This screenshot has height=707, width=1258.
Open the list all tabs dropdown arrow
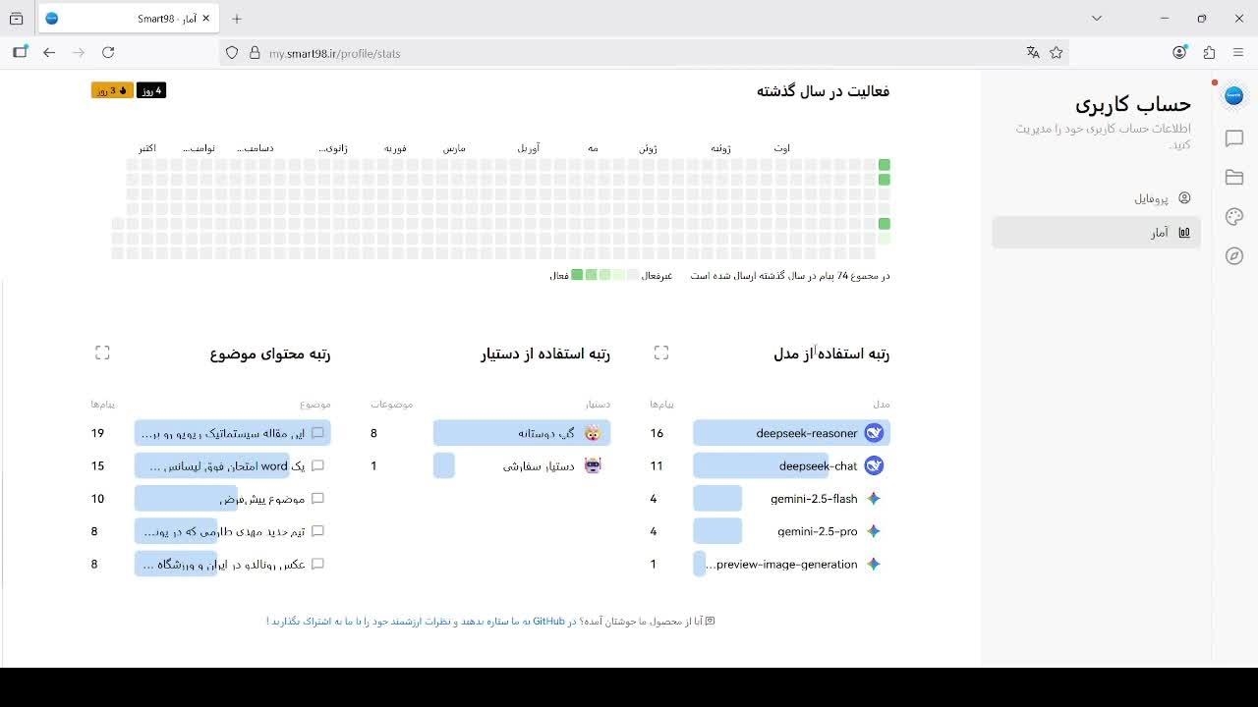(1097, 18)
